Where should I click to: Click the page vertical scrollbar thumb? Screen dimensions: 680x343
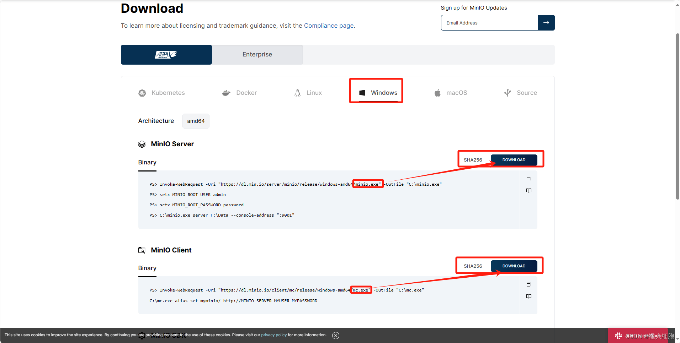(678, 116)
